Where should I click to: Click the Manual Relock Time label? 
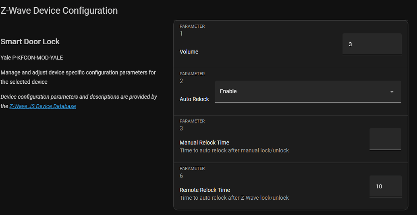point(204,143)
